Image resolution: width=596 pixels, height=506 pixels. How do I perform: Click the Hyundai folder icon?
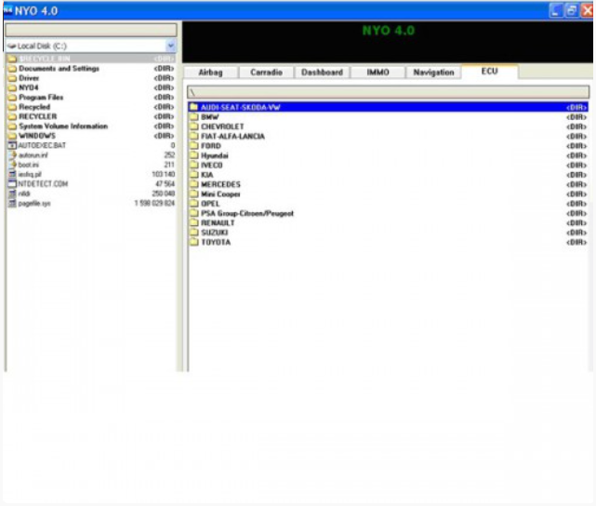point(193,155)
